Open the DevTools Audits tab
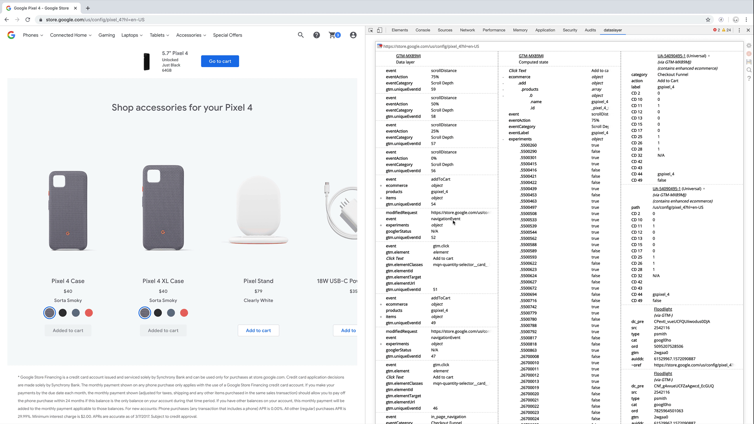754x424 pixels. pyautogui.click(x=590, y=30)
